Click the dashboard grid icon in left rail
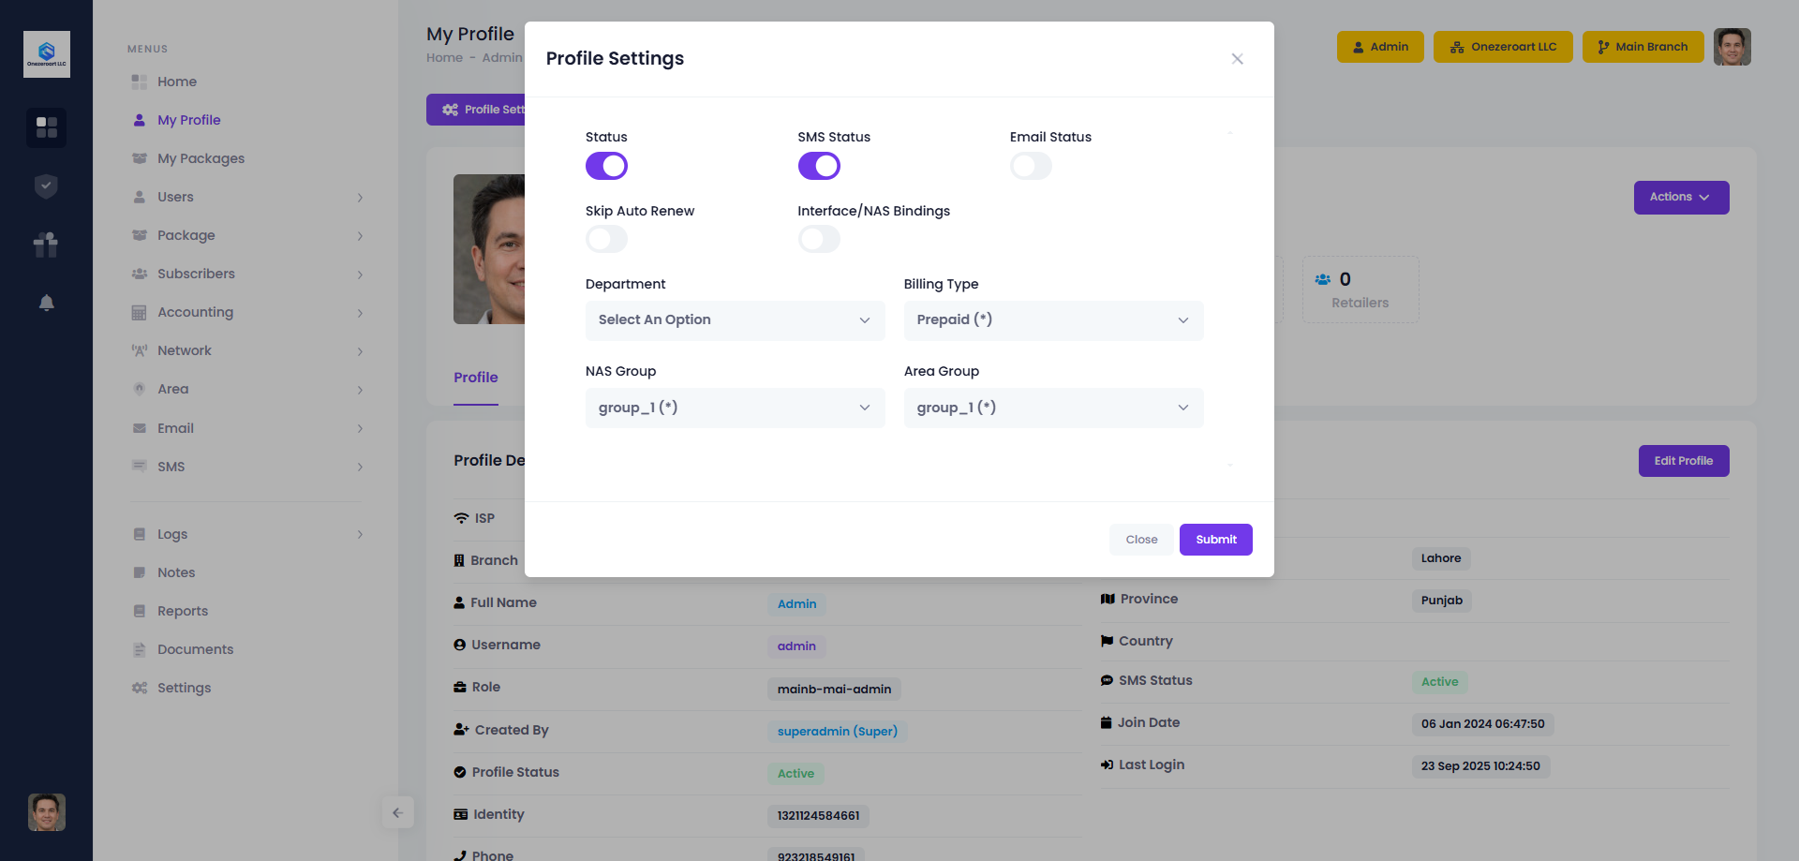The height and width of the screenshot is (861, 1799). [46, 127]
